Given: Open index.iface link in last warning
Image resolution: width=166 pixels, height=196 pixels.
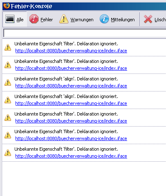Looking at the screenshot, I should point(71,156).
